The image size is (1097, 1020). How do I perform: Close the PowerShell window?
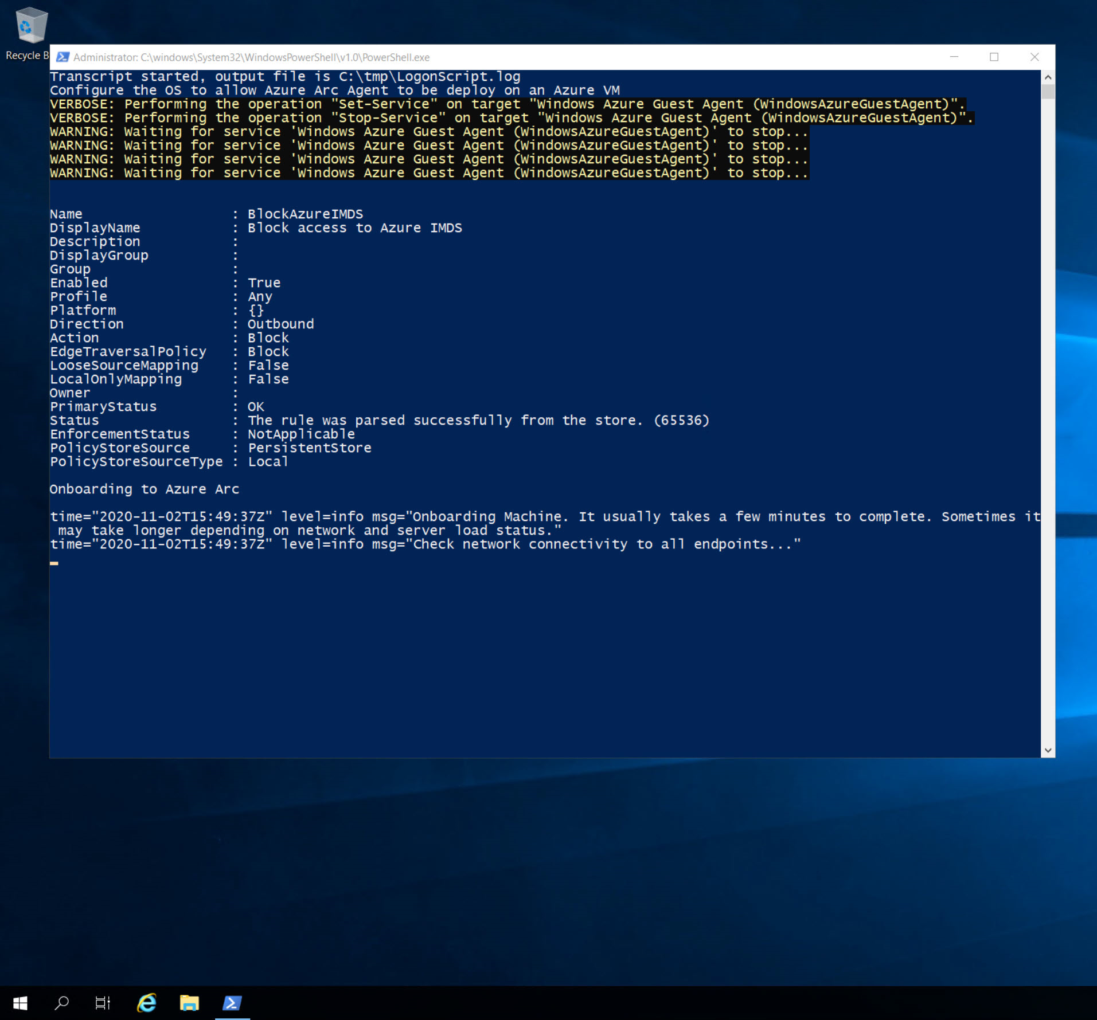click(1034, 57)
